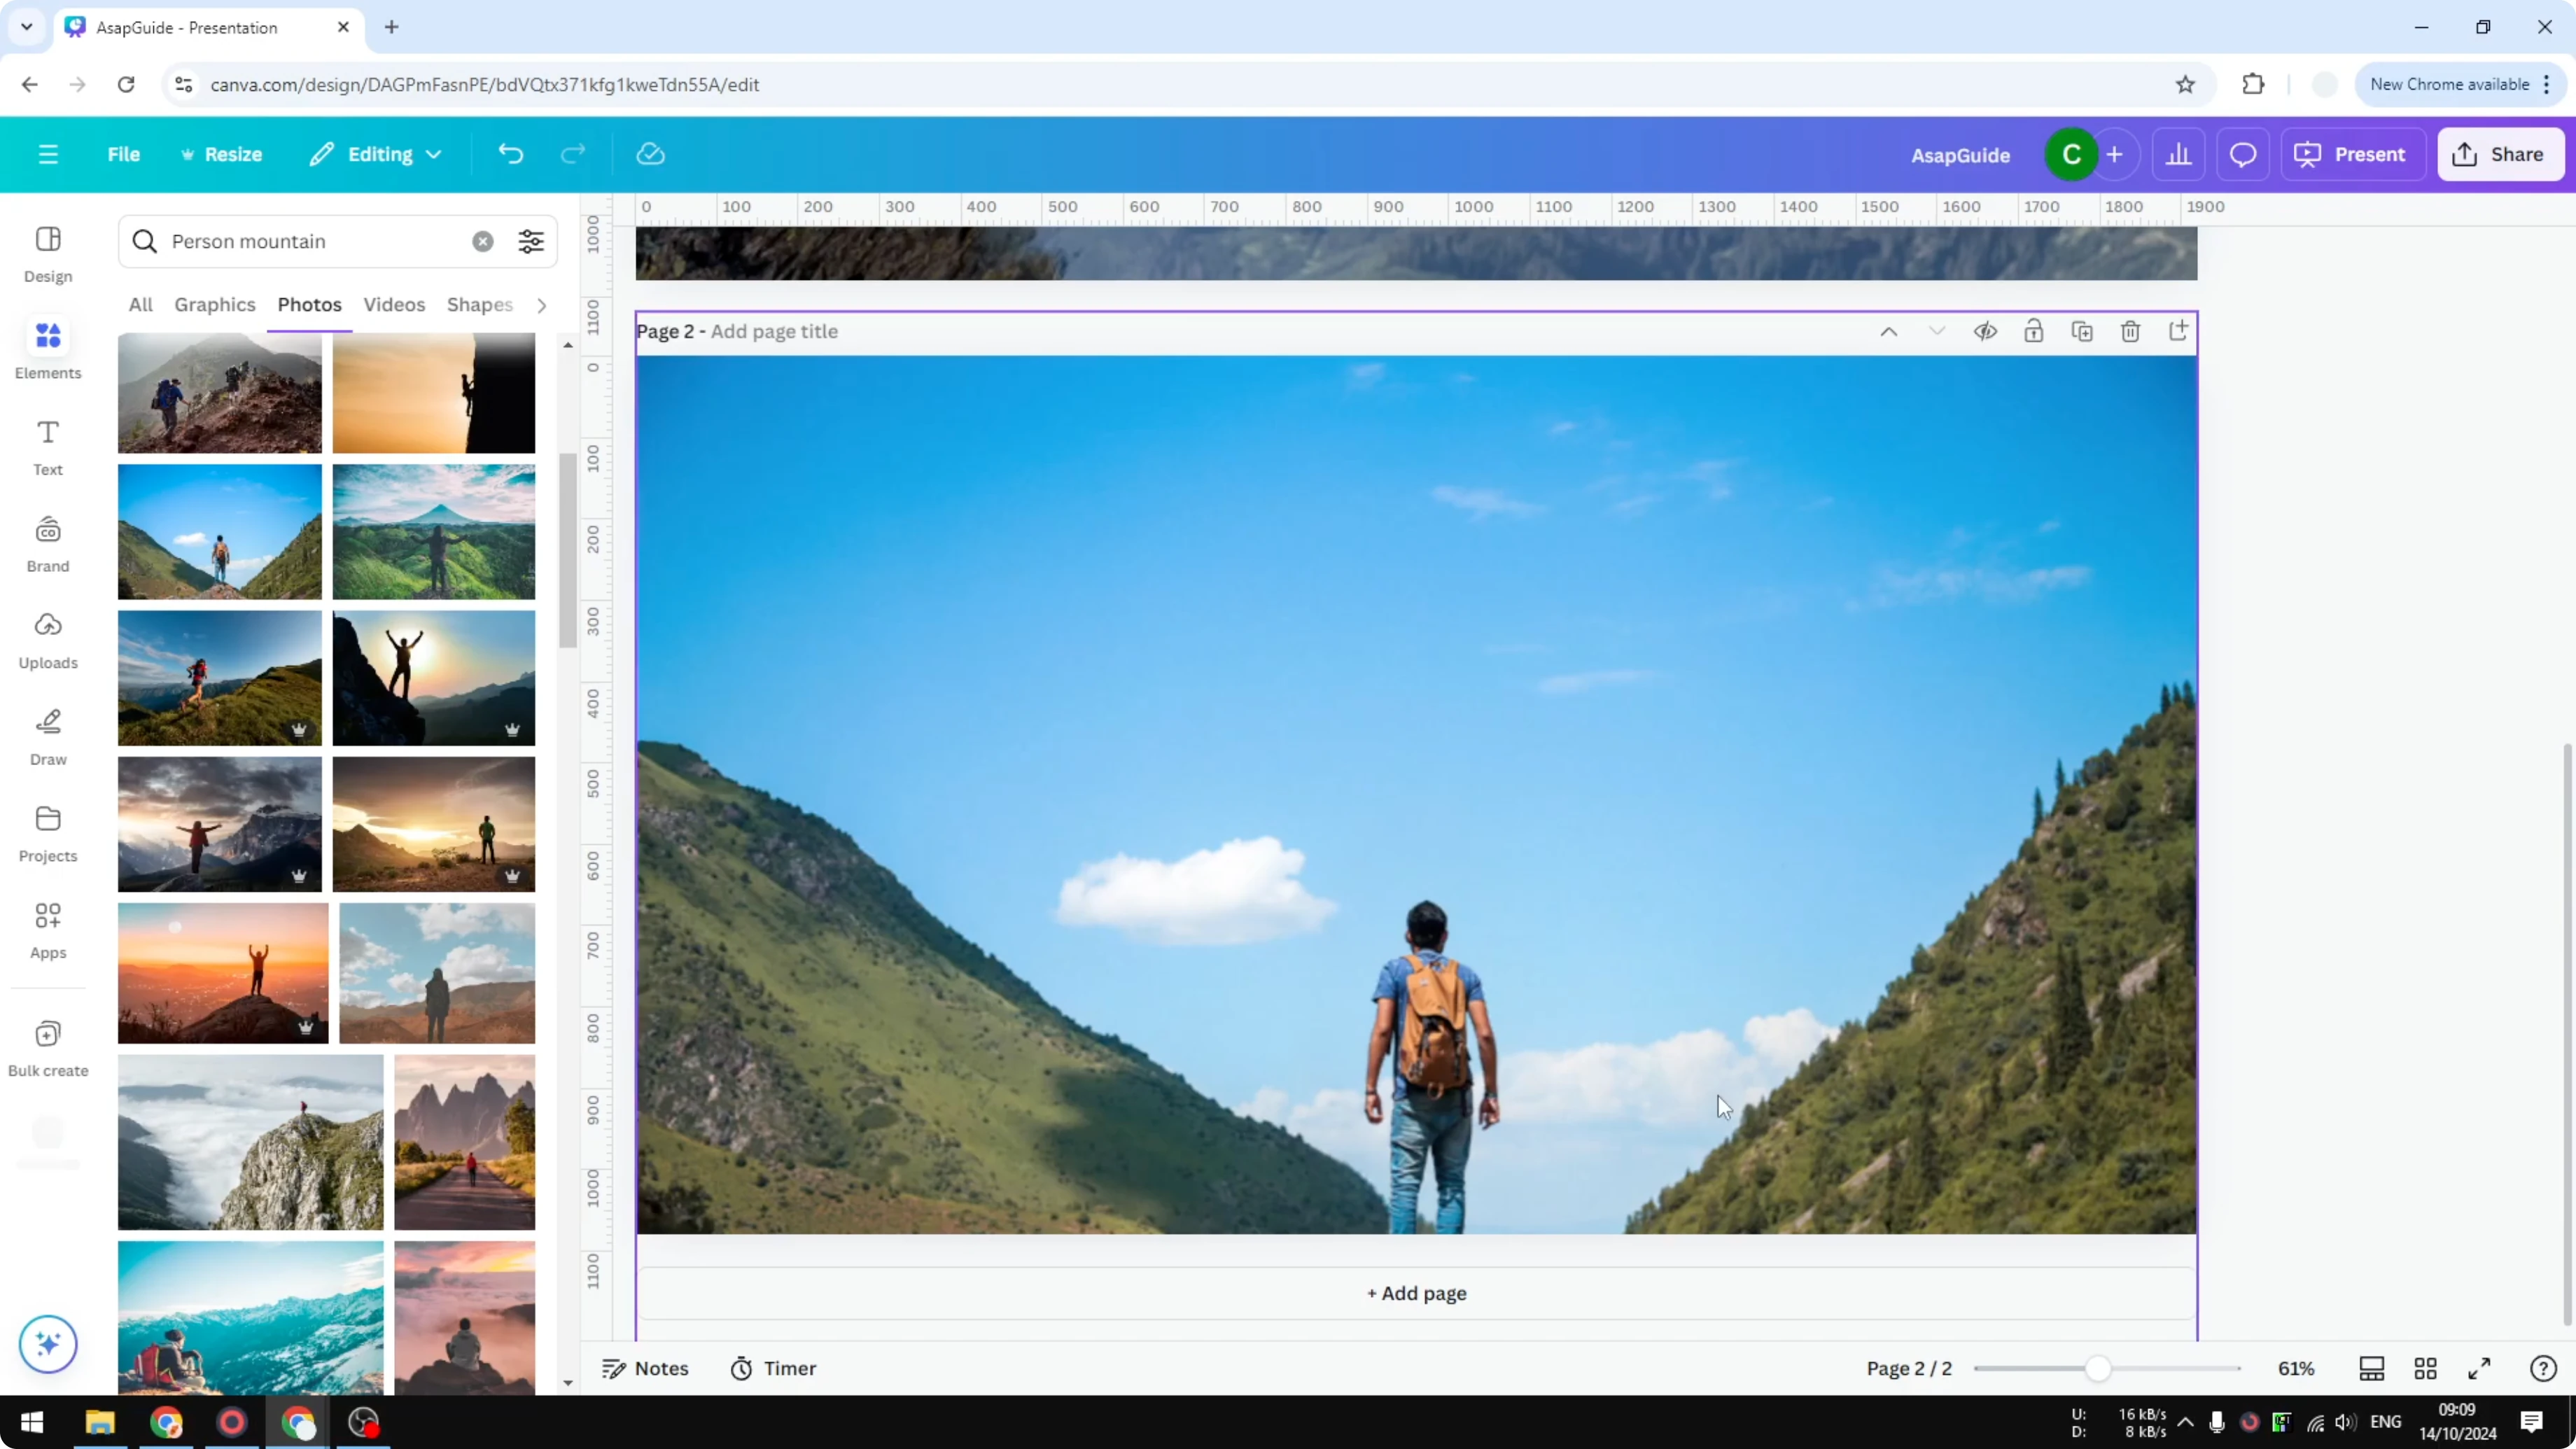The image size is (2576, 1449).
Task: Click the Present button
Action: (2353, 154)
